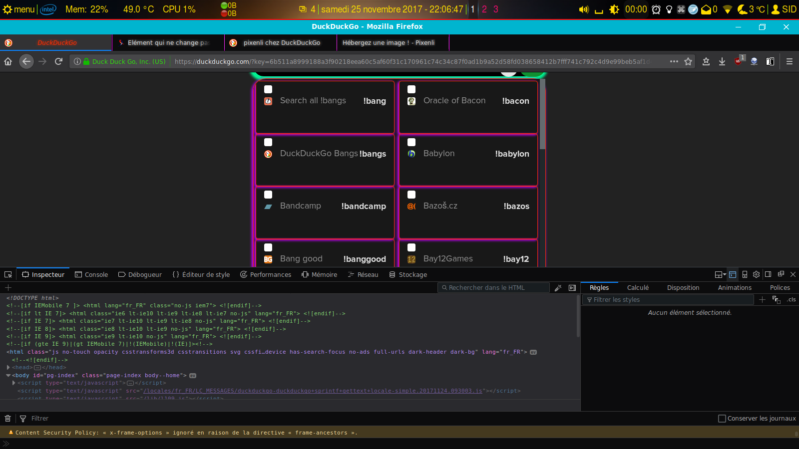The image size is (799, 449).
Task: Open the Calculé styles tab
Action: pyautogui.click(x=638, y=288)
